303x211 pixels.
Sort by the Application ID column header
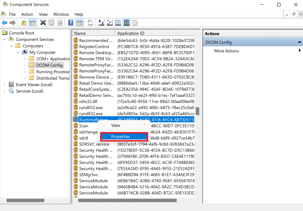pos(155,33)
